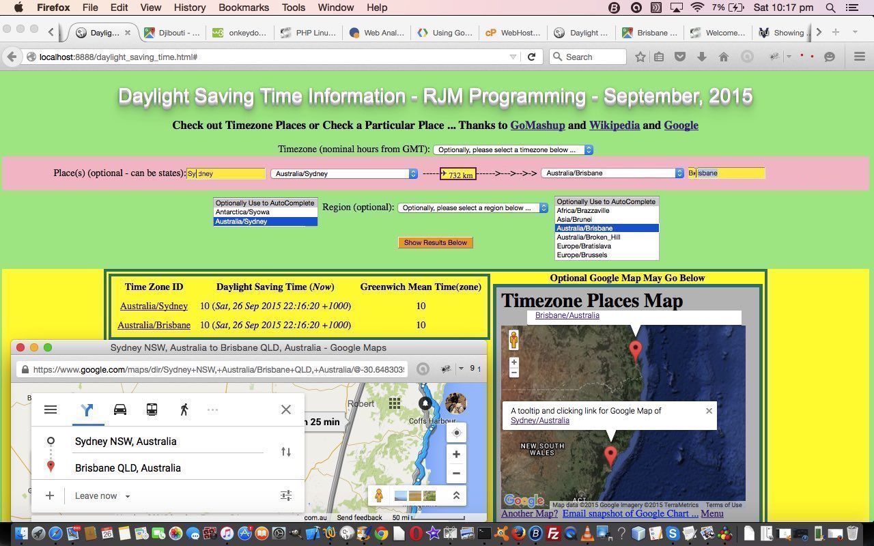Screen dimensions: 874x546
Task: Click Show Results Below button
Action: pos(436,242)
